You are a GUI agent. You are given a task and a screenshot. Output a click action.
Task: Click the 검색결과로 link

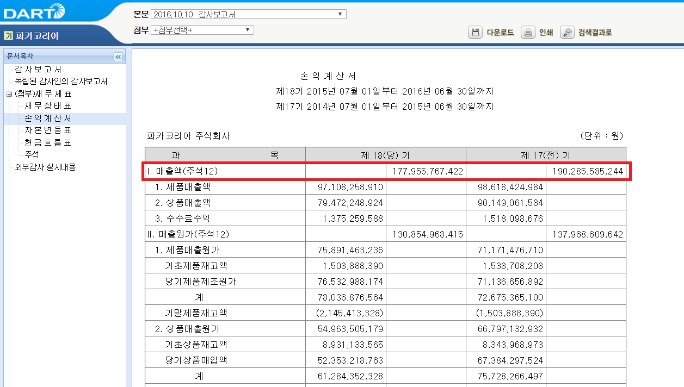595,33
